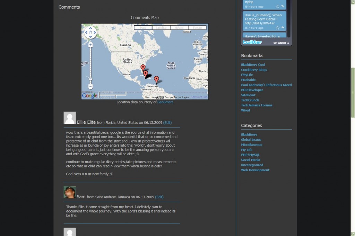The width and height of the screenshot is (355, 236).
Task: Open the PHP/MySQL category
Action: coord(250,155)
